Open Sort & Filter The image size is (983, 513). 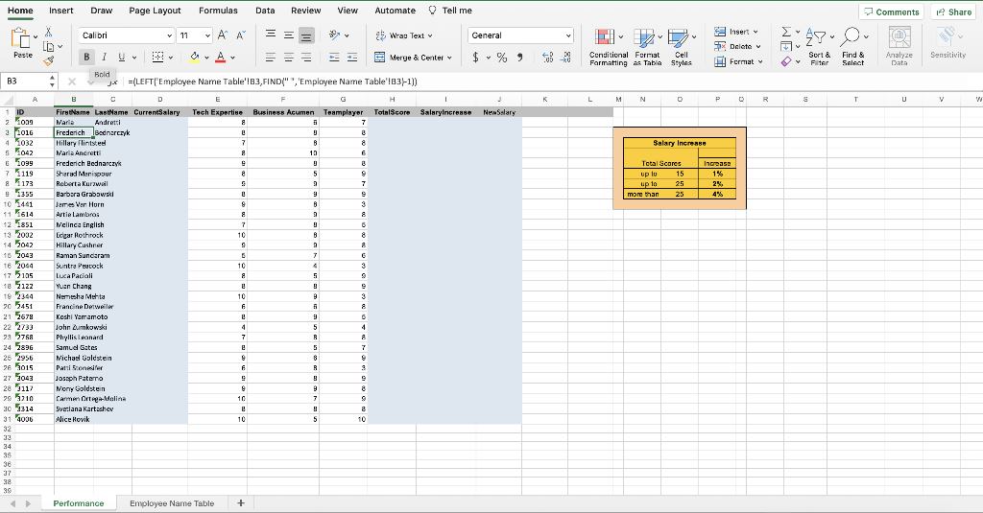coord(819,47)
